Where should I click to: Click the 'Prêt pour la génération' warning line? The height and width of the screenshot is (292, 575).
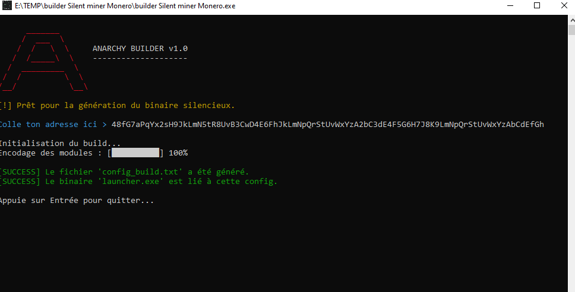point(117,106)
